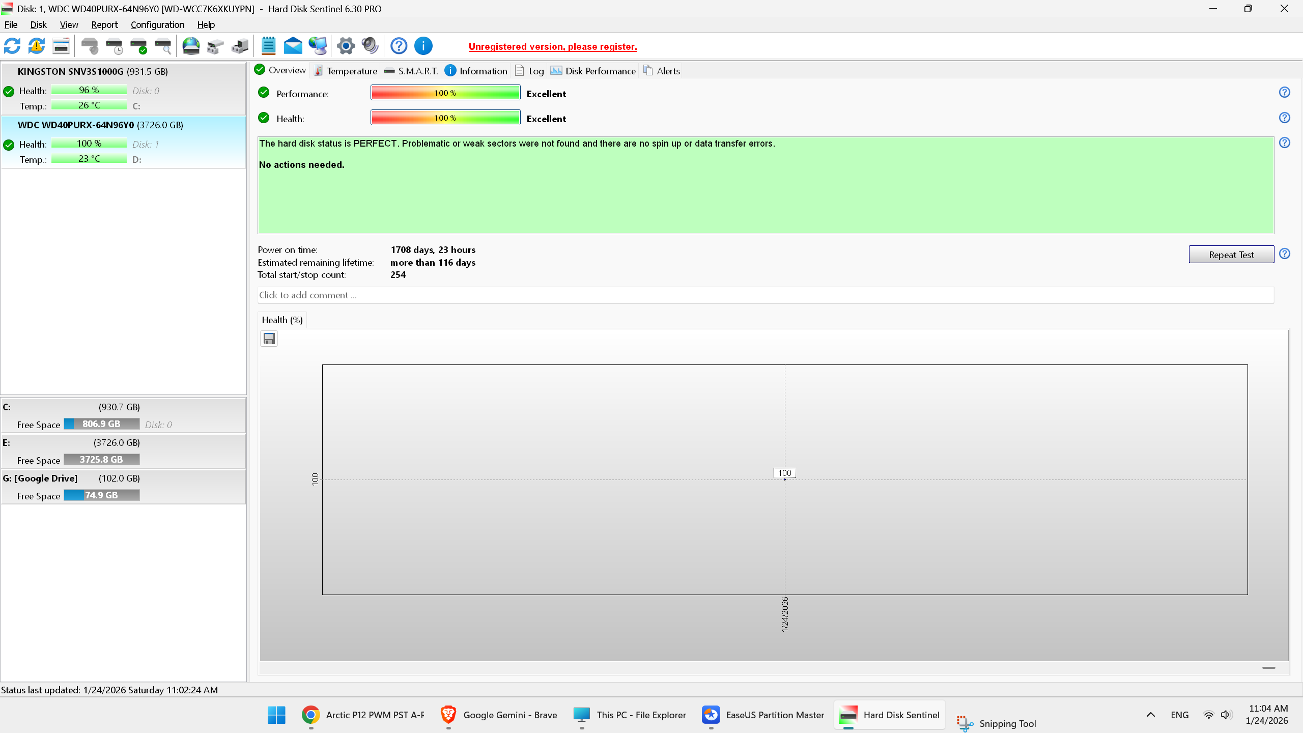Save the health graph with floppy icon
Viewport: 1303px width, 733px height.
pyautogui.click(x=269, y=339)
